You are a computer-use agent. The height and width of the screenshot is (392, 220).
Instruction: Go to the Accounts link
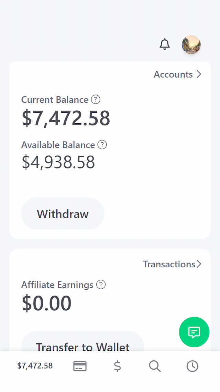coord(173,74)
